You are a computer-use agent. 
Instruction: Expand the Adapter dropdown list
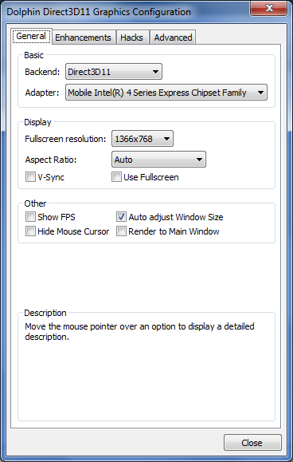[x=166, y=93]
